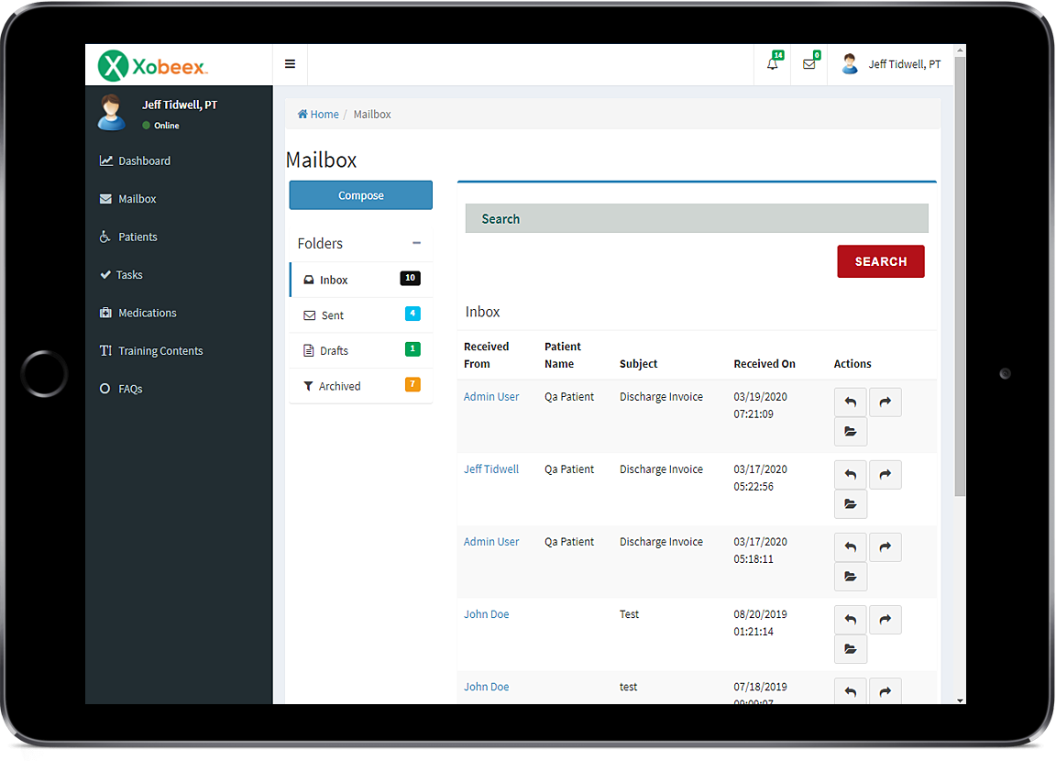The height and width of the screenshot is (761, 1056).
Task: Go to Patients in the sidebar
Action: coord(137,237)
